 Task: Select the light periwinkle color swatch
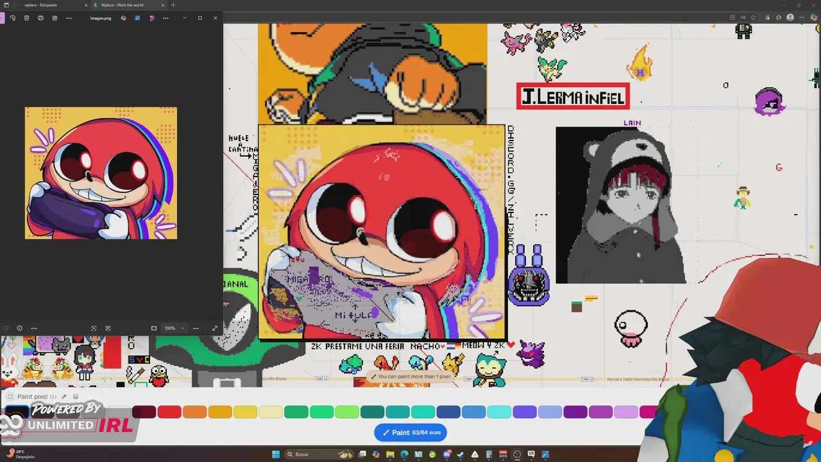click(550, 412)
